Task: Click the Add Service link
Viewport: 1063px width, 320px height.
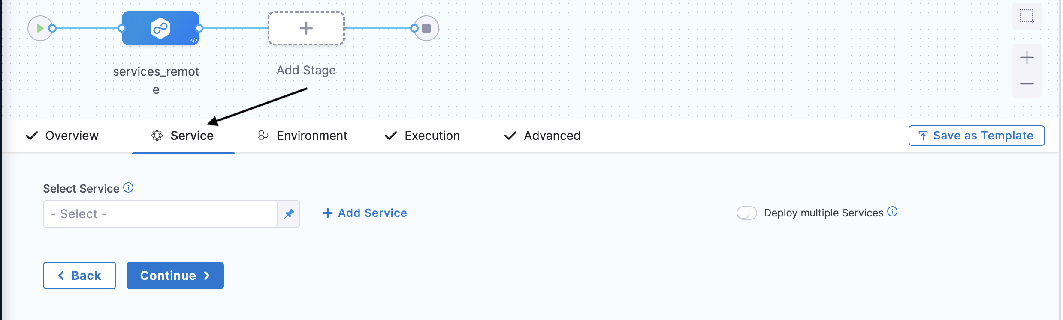Action: [x=365, y=213]
